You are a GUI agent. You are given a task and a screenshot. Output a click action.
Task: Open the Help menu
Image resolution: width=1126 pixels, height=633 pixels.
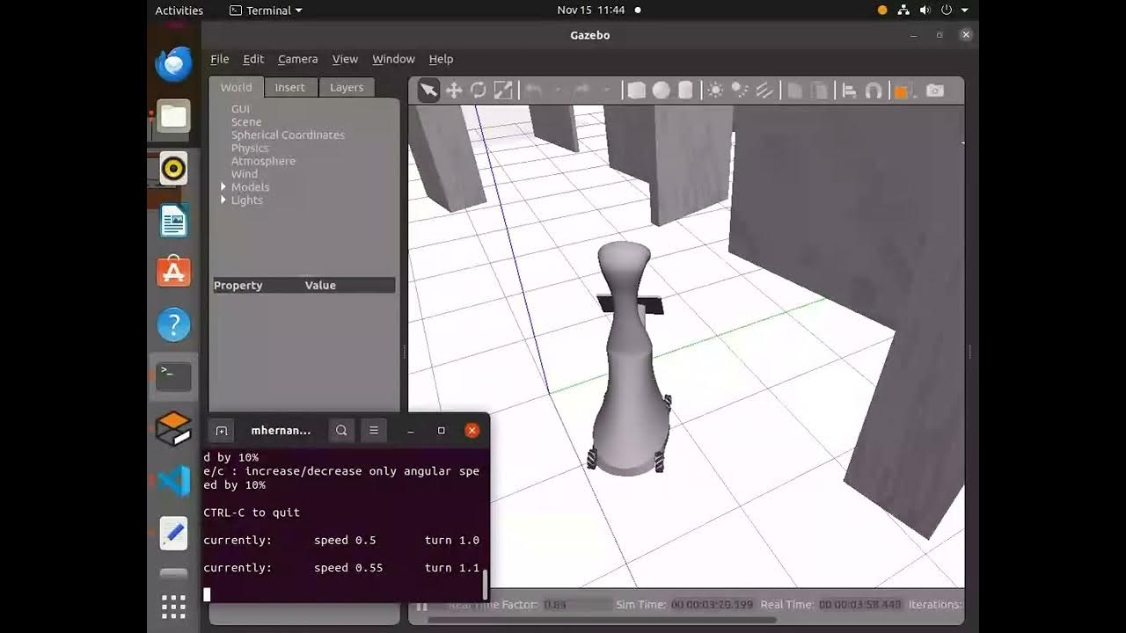point(441,59)
